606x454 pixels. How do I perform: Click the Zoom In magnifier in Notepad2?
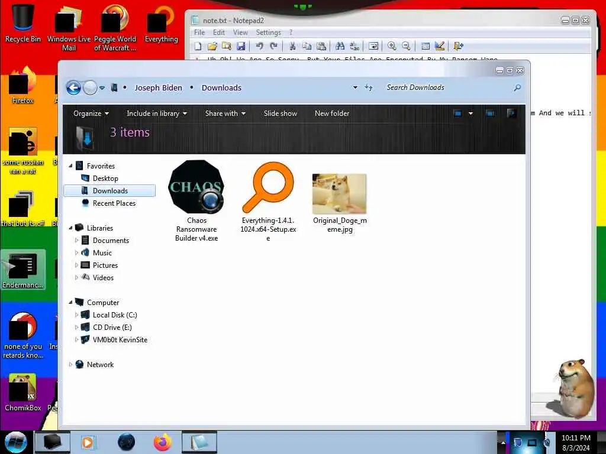pyautogui.click(x=392, y=46)
